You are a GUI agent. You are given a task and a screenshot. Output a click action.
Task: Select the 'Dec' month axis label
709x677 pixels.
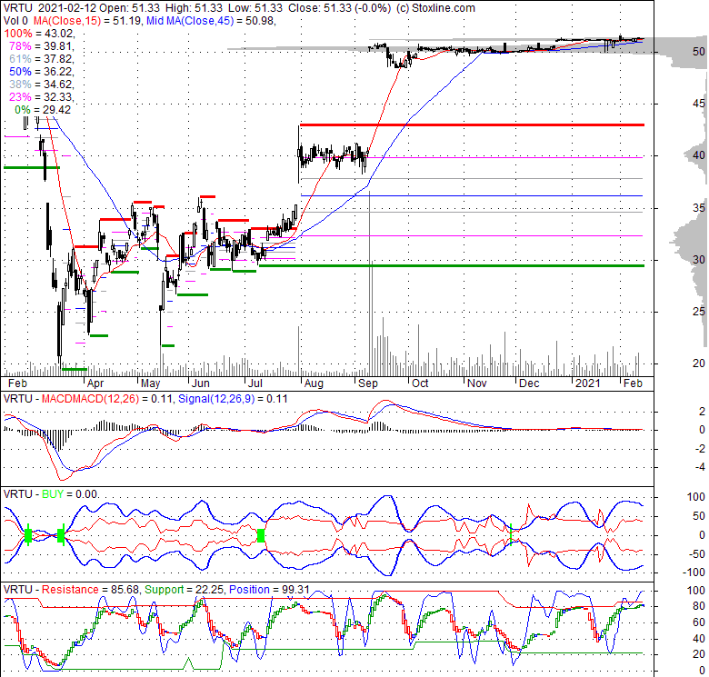(x=529, y=383)
